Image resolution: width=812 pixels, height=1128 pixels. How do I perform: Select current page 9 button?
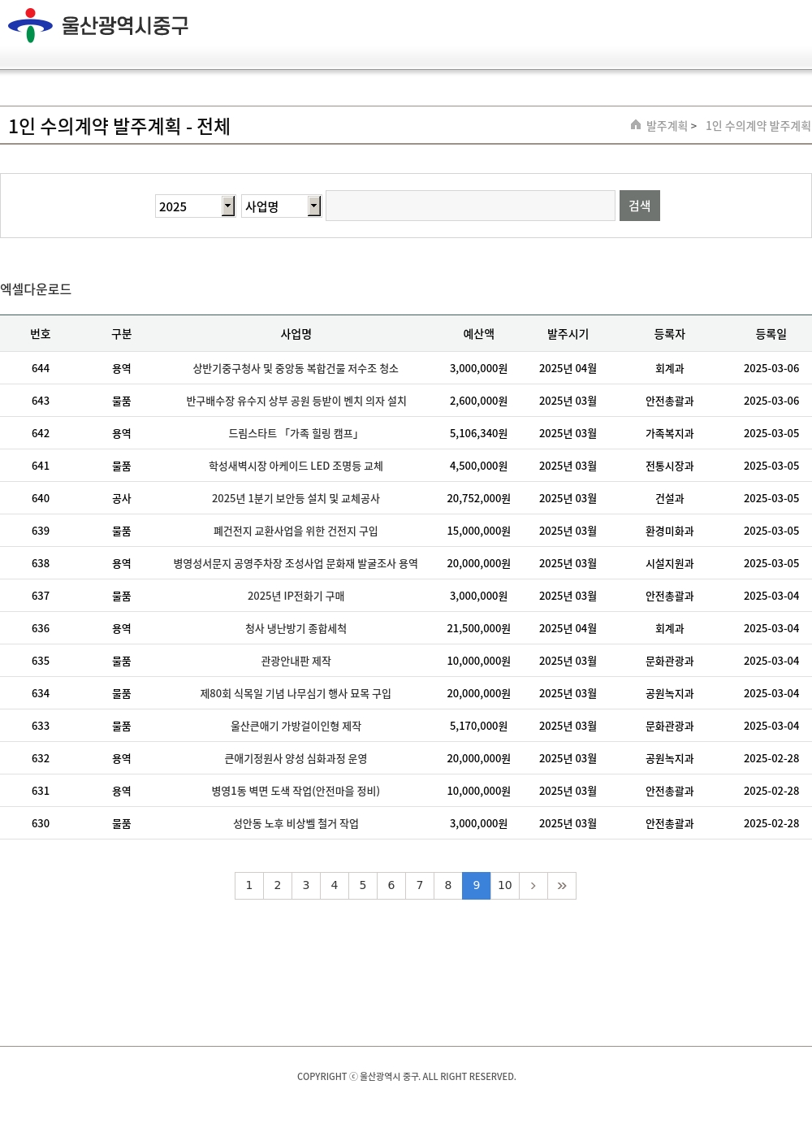pyautogui.click(x=477, y=886)
